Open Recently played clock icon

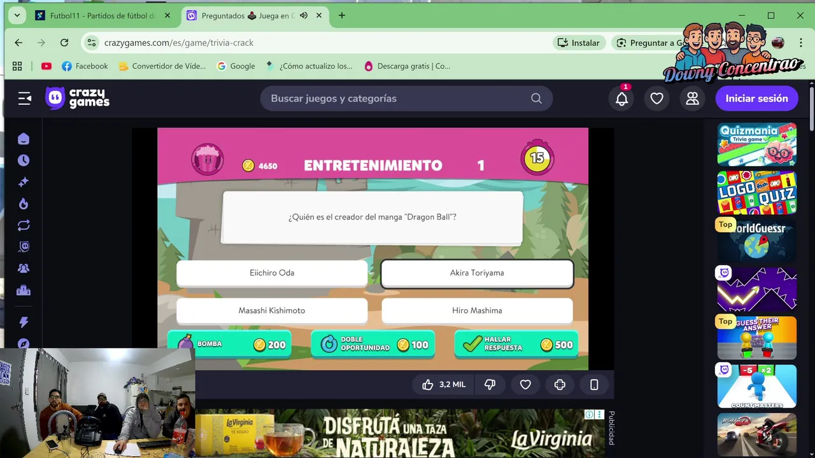pyautogui.click(x=24, y=160)
